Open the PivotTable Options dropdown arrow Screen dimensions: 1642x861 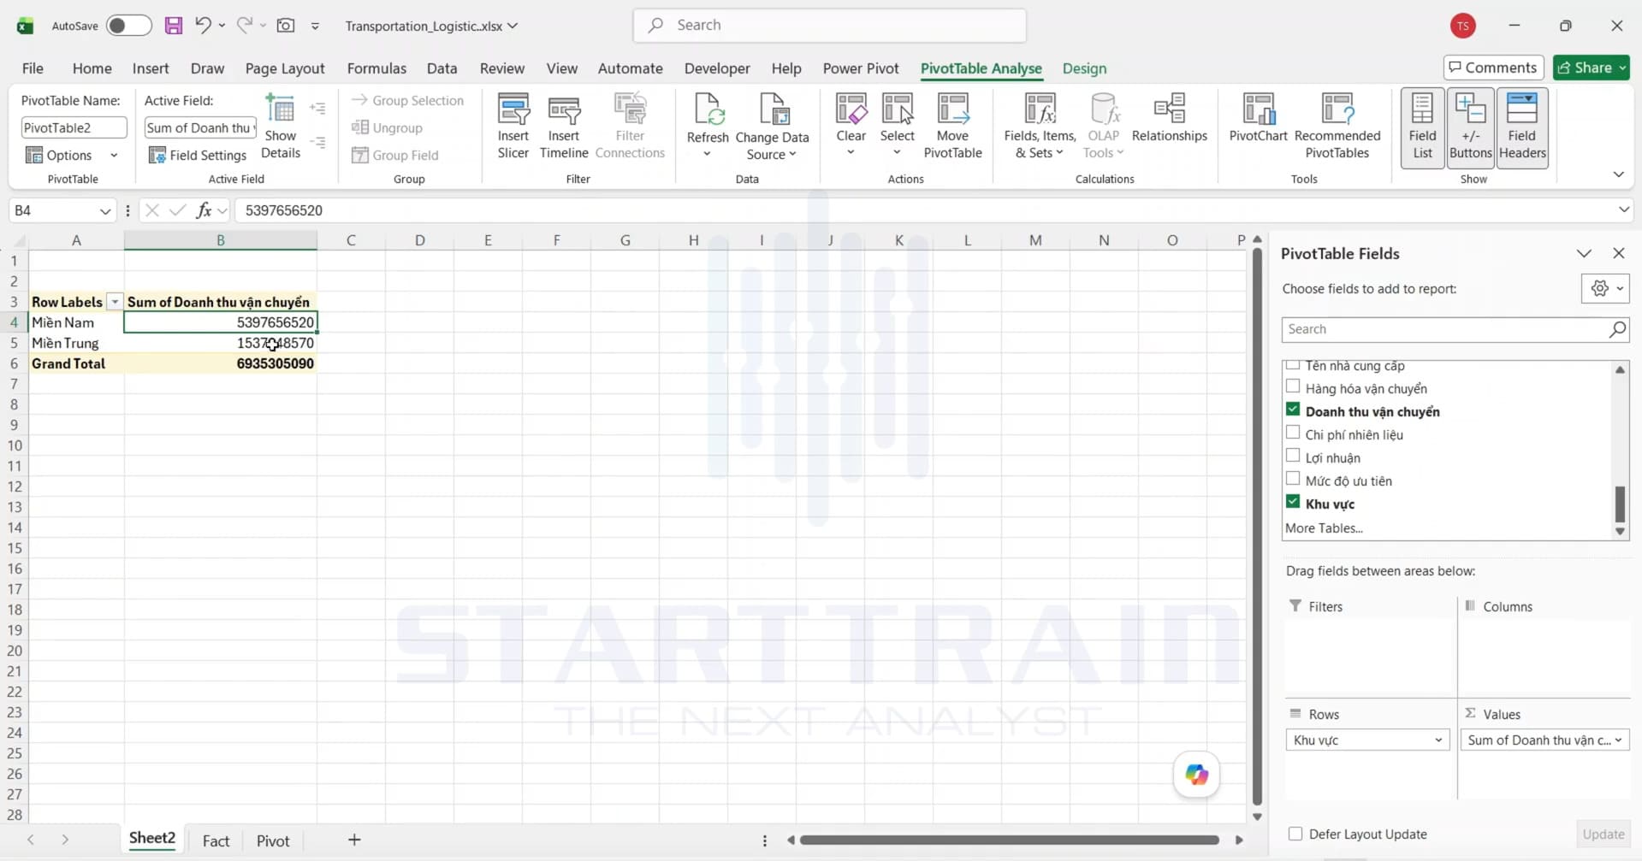pyautogui.click(x=114, y=155)
